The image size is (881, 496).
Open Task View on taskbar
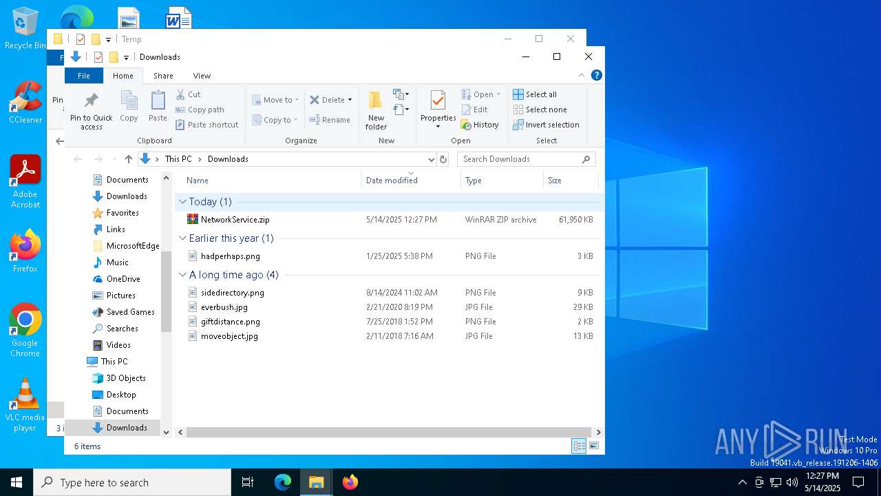pos(248,482)
